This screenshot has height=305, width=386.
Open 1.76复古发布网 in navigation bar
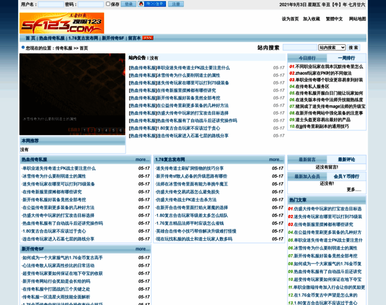pos(83,38)
